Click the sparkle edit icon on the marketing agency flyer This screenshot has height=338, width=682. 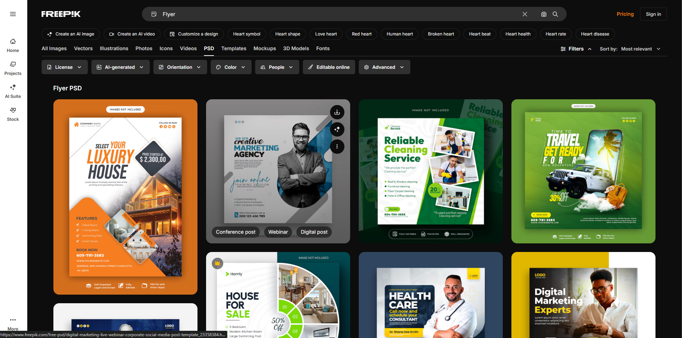[337, 129]
